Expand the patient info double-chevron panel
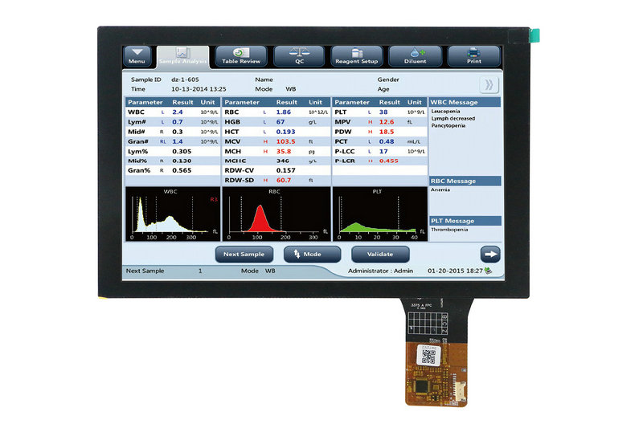The image size is (643, 428). coord(488,85)
